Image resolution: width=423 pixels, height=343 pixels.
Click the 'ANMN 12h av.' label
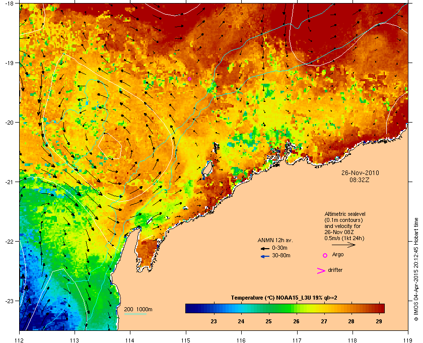(275, 240)
